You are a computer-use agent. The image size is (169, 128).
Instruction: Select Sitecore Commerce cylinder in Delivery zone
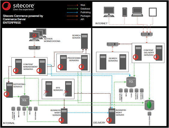[x=121, y=90]
